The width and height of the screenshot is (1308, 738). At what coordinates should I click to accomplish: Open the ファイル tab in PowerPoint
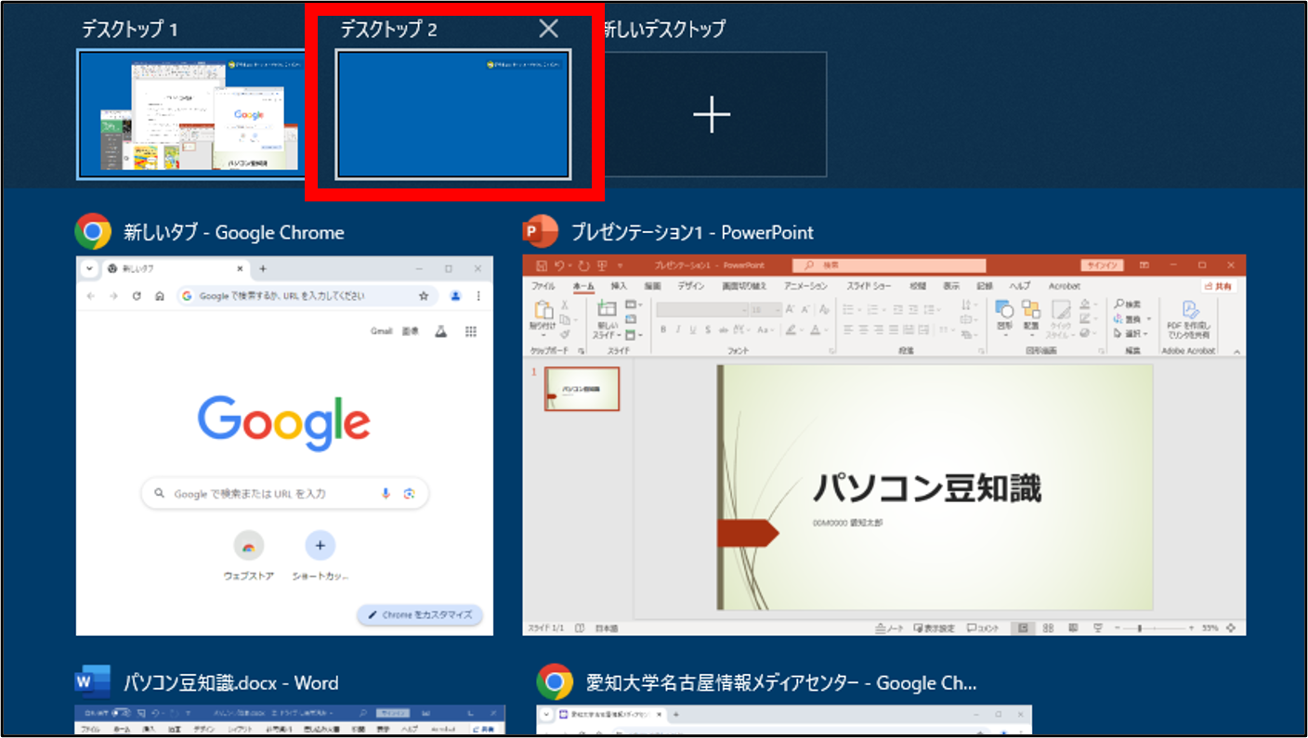coord(543,286)
